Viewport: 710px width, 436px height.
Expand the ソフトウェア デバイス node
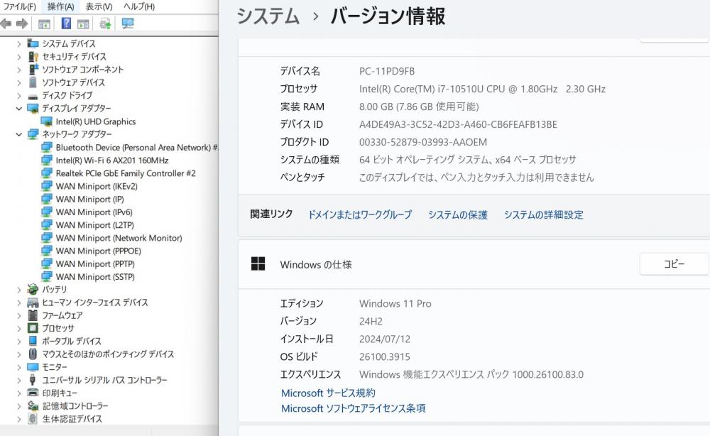(18, 83)
